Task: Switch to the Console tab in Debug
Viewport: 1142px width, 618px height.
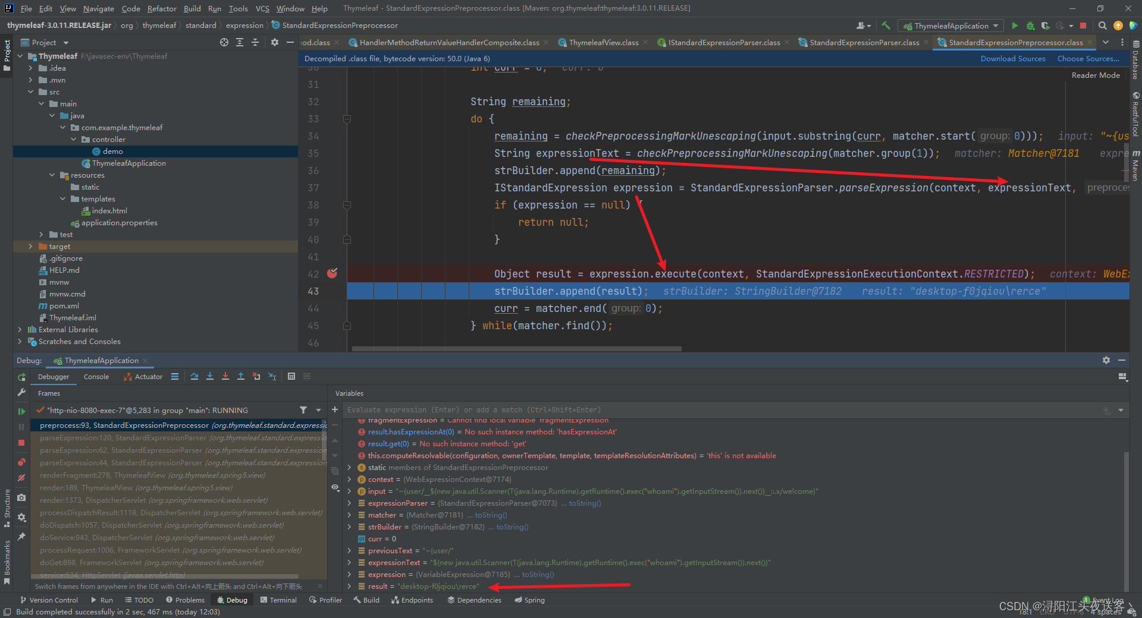Action: point(96,377)
